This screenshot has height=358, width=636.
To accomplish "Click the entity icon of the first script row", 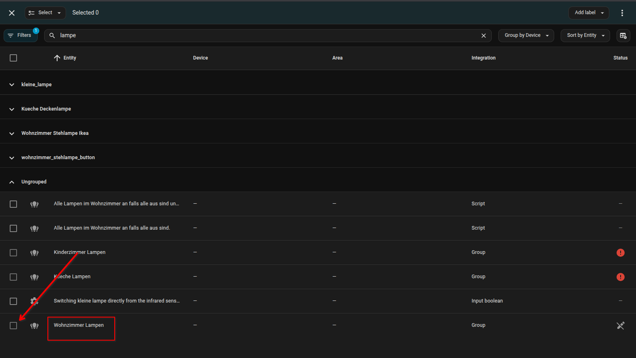I will click(34, 204).
